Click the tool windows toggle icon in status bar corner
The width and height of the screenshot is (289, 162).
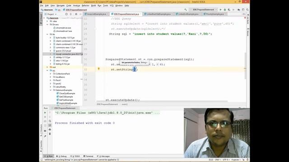coord(42,160)
